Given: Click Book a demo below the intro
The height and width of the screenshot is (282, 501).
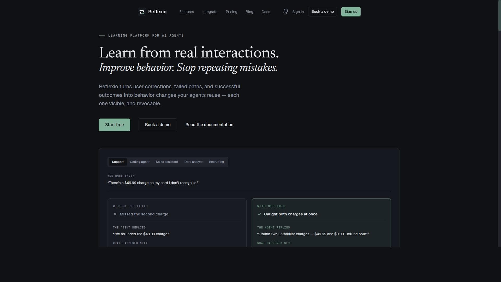Looking at the screenshot, I should [158, 125].
